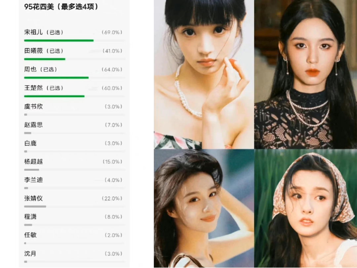Click the 64.0% green result bar

[x=56, y=78]
